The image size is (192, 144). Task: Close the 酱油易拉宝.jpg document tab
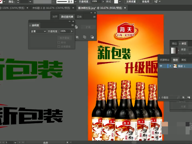pos(125,8)
